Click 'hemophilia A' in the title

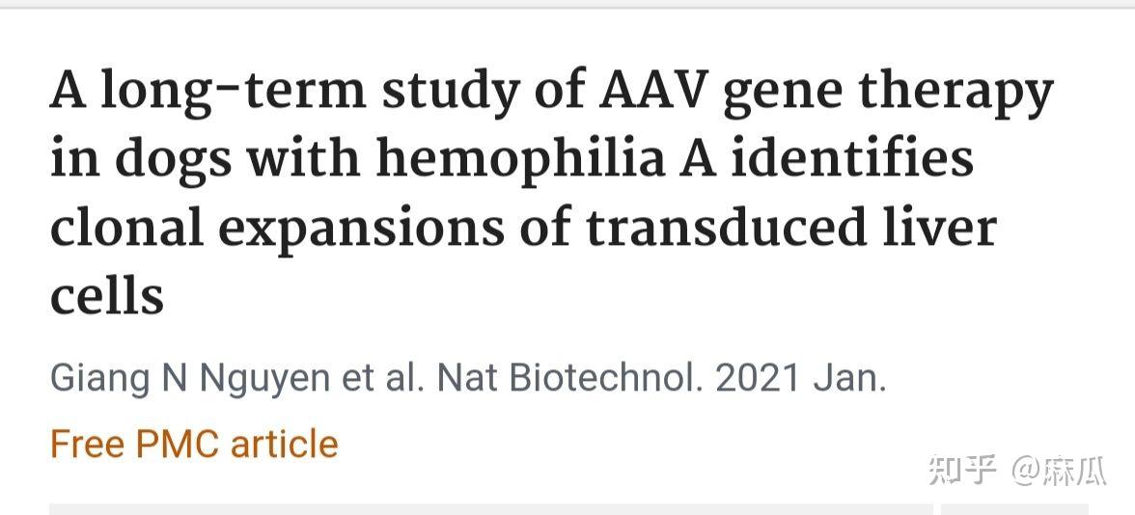click(546, 158)
